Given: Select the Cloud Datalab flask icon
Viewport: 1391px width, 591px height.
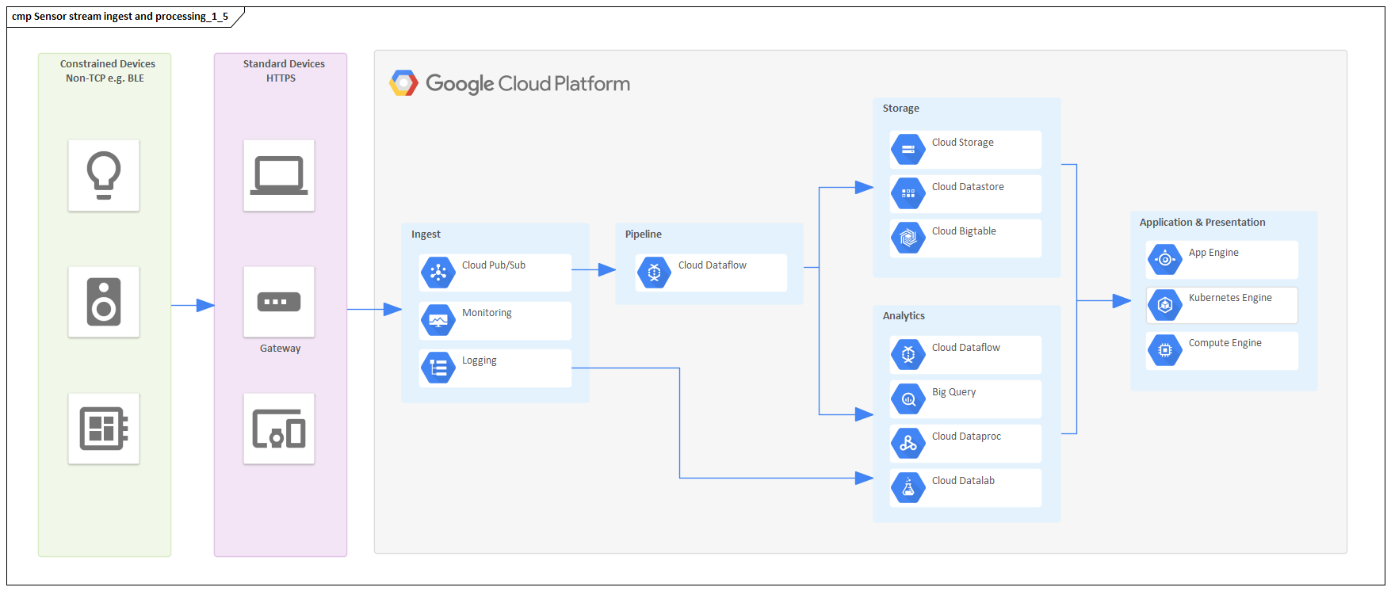Looking at the screenshot, I should coord(908,488).
